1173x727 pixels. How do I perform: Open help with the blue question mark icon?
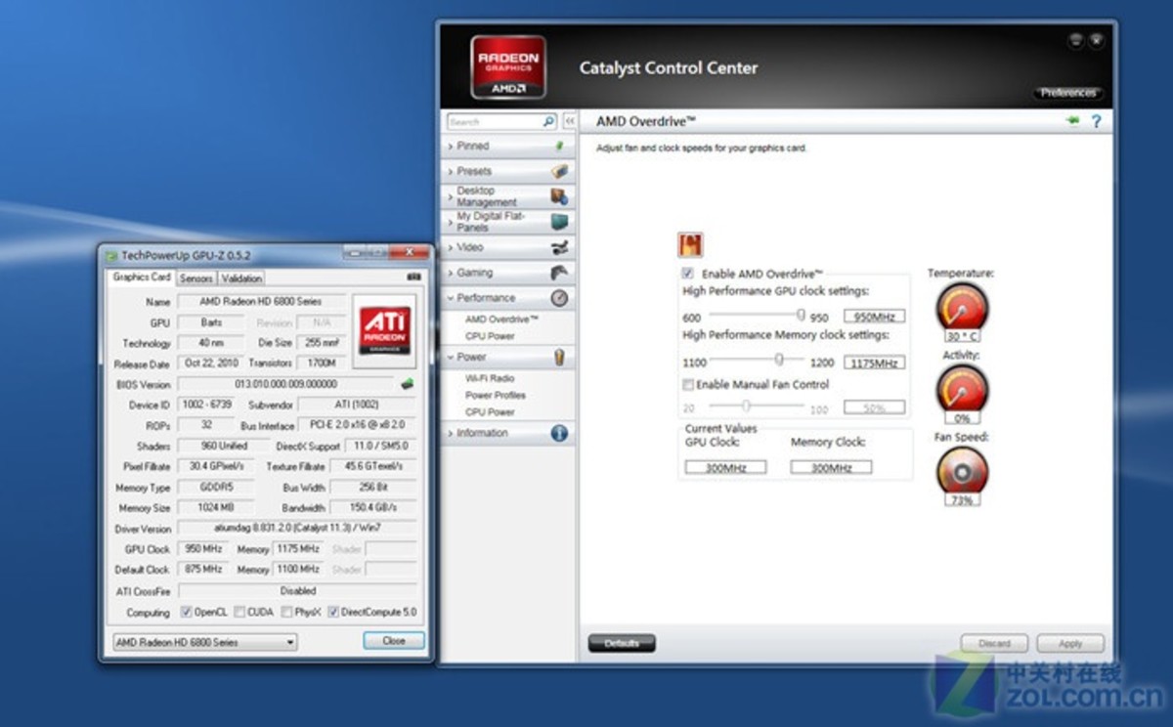[x=1097, y=121]
